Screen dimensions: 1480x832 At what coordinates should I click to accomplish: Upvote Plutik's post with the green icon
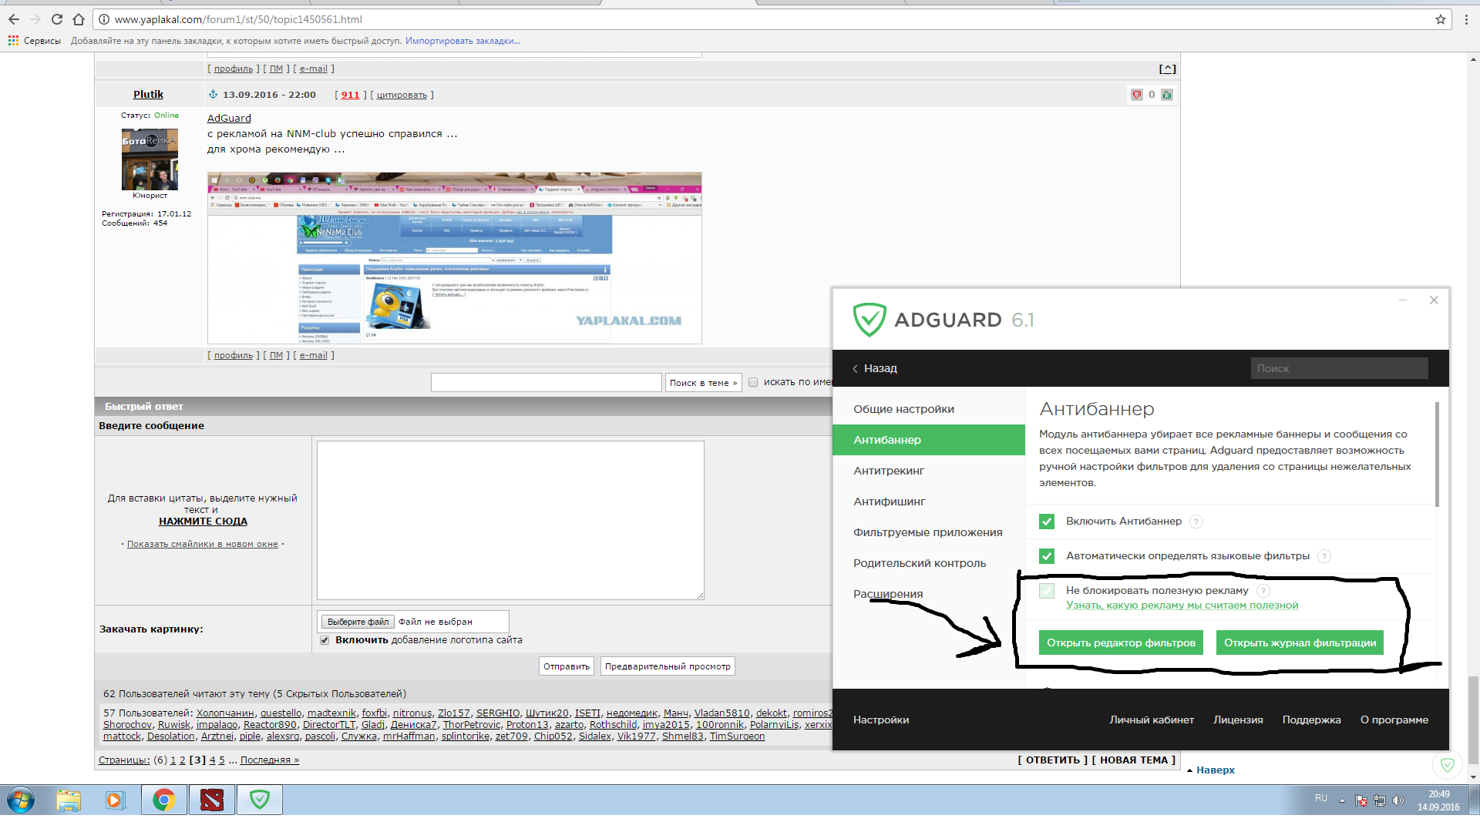[1167, 95]
